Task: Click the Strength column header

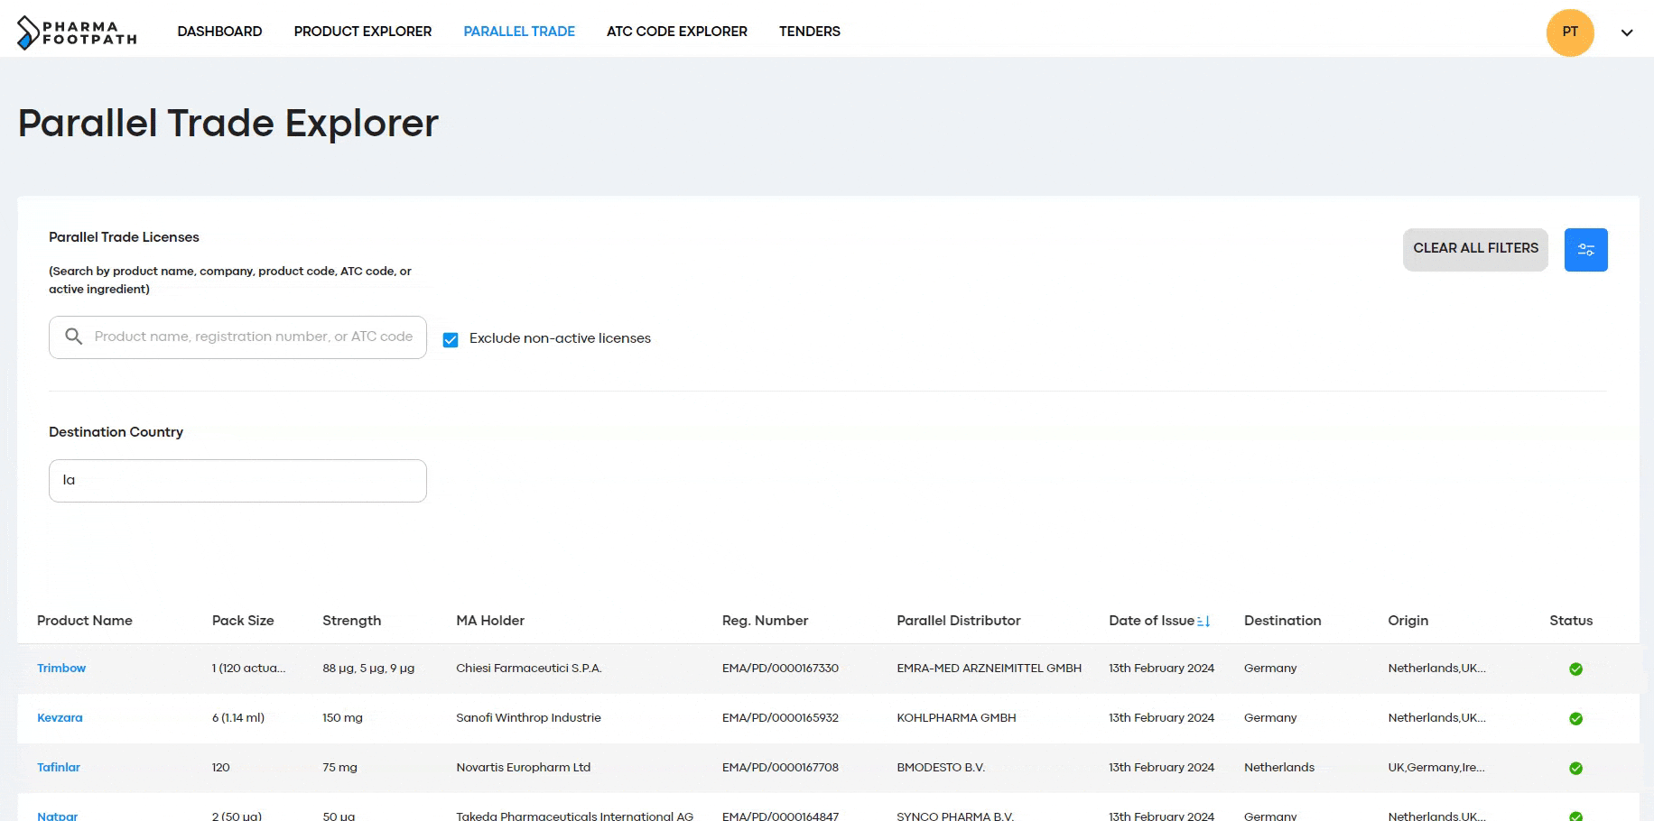Action: pos(351,621)
